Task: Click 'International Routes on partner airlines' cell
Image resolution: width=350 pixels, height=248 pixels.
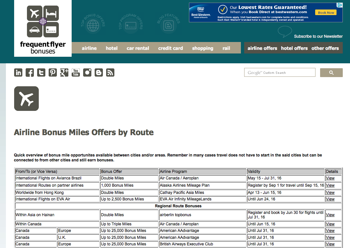Action: point(57,185)
